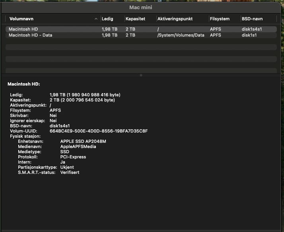284x232 pixels.
Task: Click the free space value 1 980 940 988 416 byte
Action: tap(85, 95)
